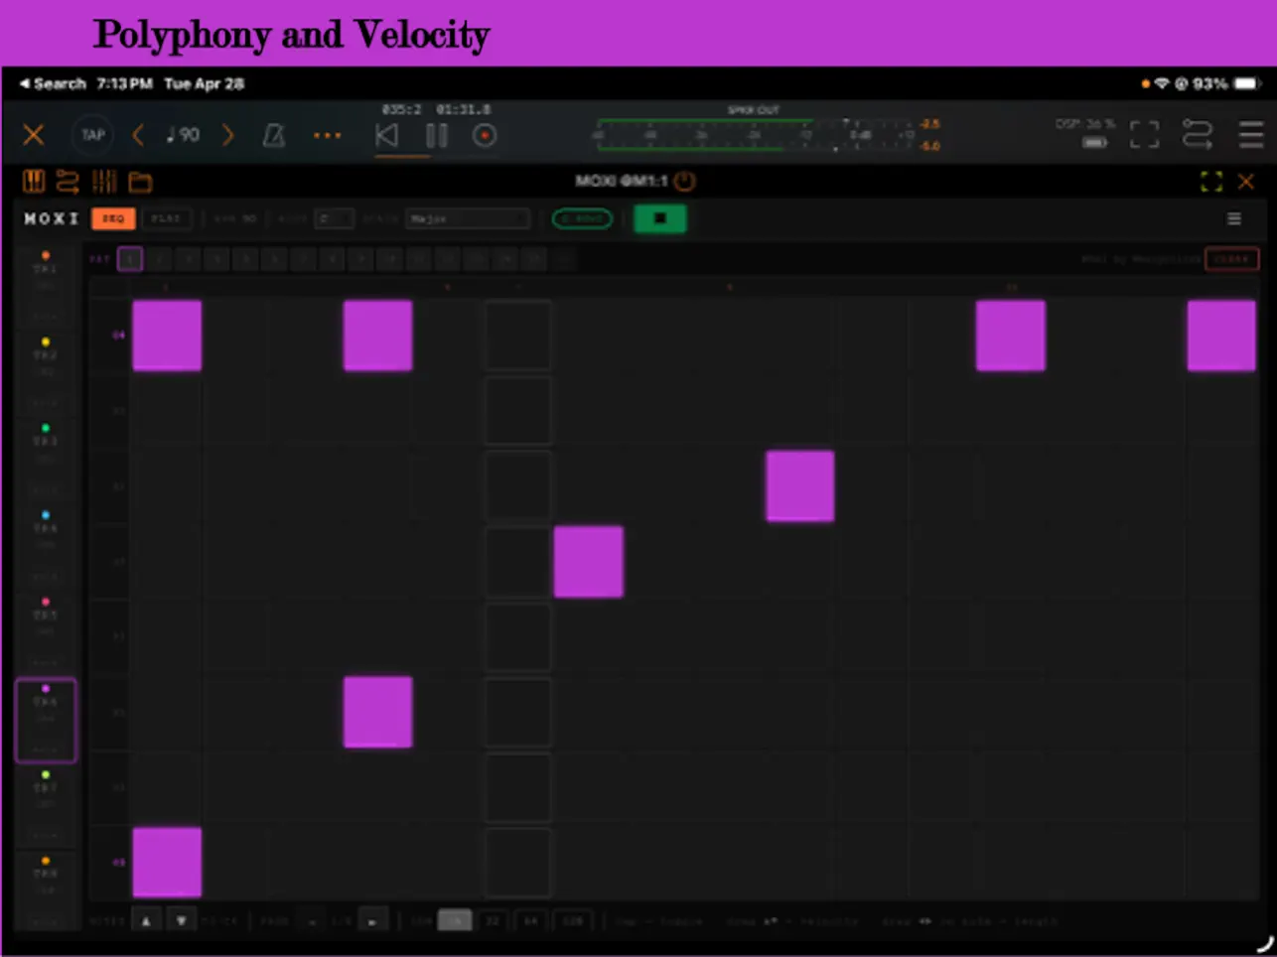Open the hamburger main menu in top bar
This screenshot has width=1277, height=957.
pos(1251,134)
